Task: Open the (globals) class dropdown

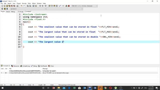Action: [x=28, y=9]
